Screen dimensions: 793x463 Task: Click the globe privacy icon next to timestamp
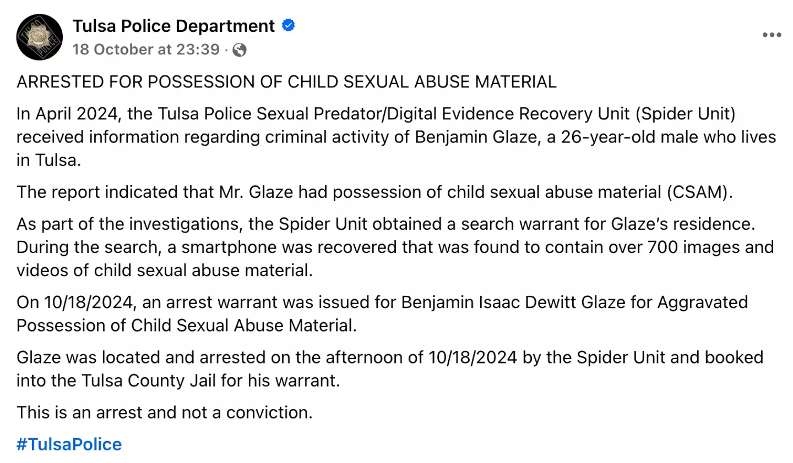pos(239,49)
